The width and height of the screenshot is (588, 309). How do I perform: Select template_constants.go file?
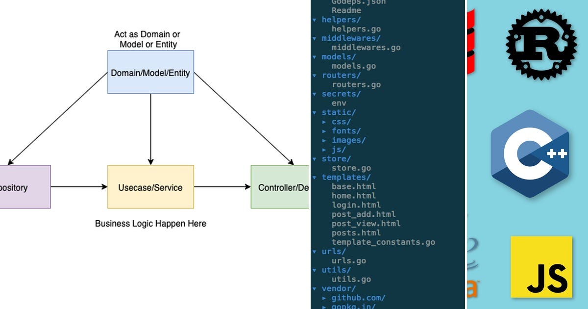click(x=383, y=242)
